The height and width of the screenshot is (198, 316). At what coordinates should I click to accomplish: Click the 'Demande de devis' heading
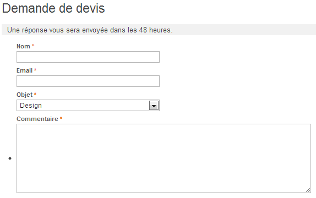pyautogui.click(x=53, y=8)
